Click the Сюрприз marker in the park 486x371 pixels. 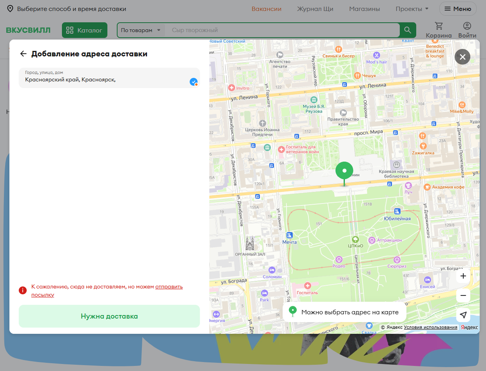pyautogui.click(x=397, y=260)
